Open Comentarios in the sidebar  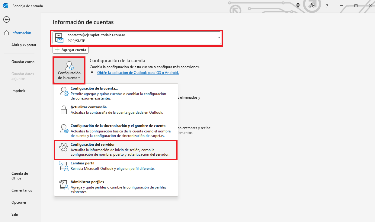tap(22, 190)
